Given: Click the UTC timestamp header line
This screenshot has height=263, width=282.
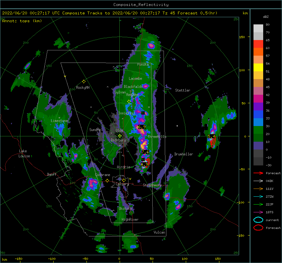Looking at the screenshot, I should click(x=110, y=13).
